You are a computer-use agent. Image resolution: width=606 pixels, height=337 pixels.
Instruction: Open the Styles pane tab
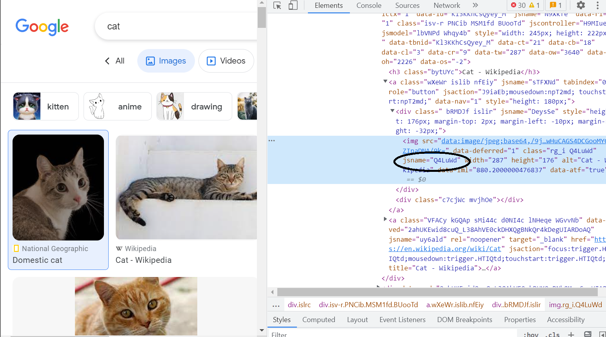click(x=282, y=320)
